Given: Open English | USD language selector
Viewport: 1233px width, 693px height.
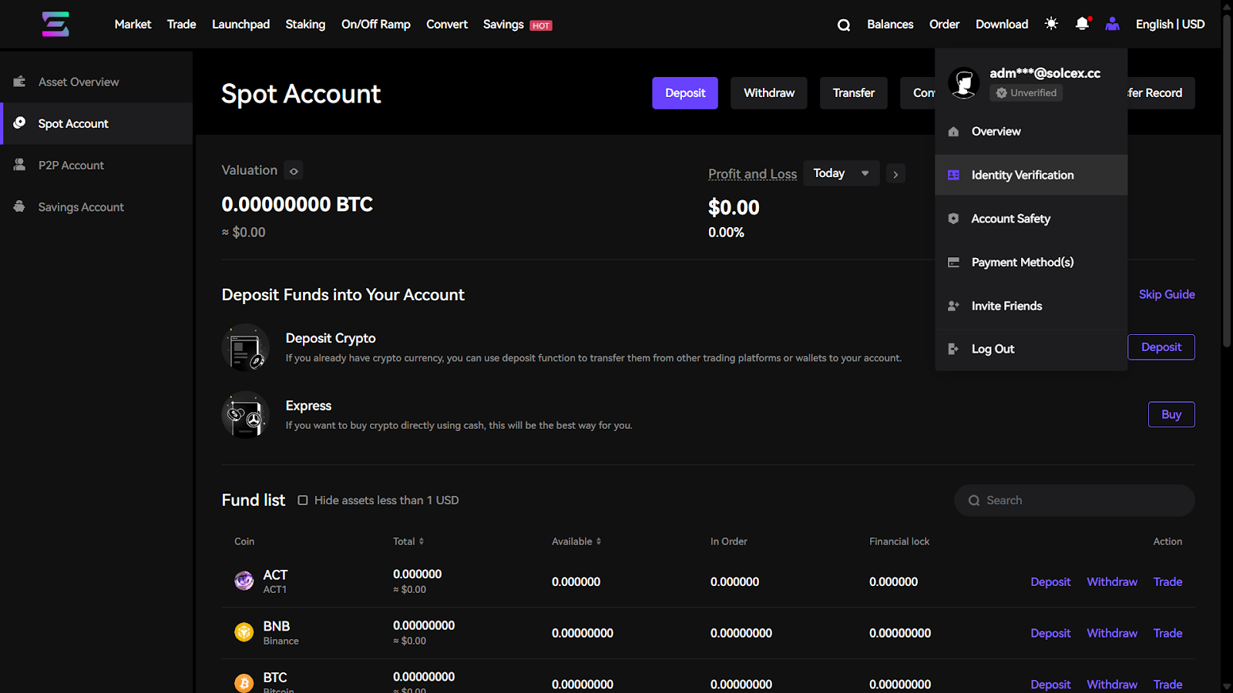Looking at the screenshot, I should pos(1170,24).
